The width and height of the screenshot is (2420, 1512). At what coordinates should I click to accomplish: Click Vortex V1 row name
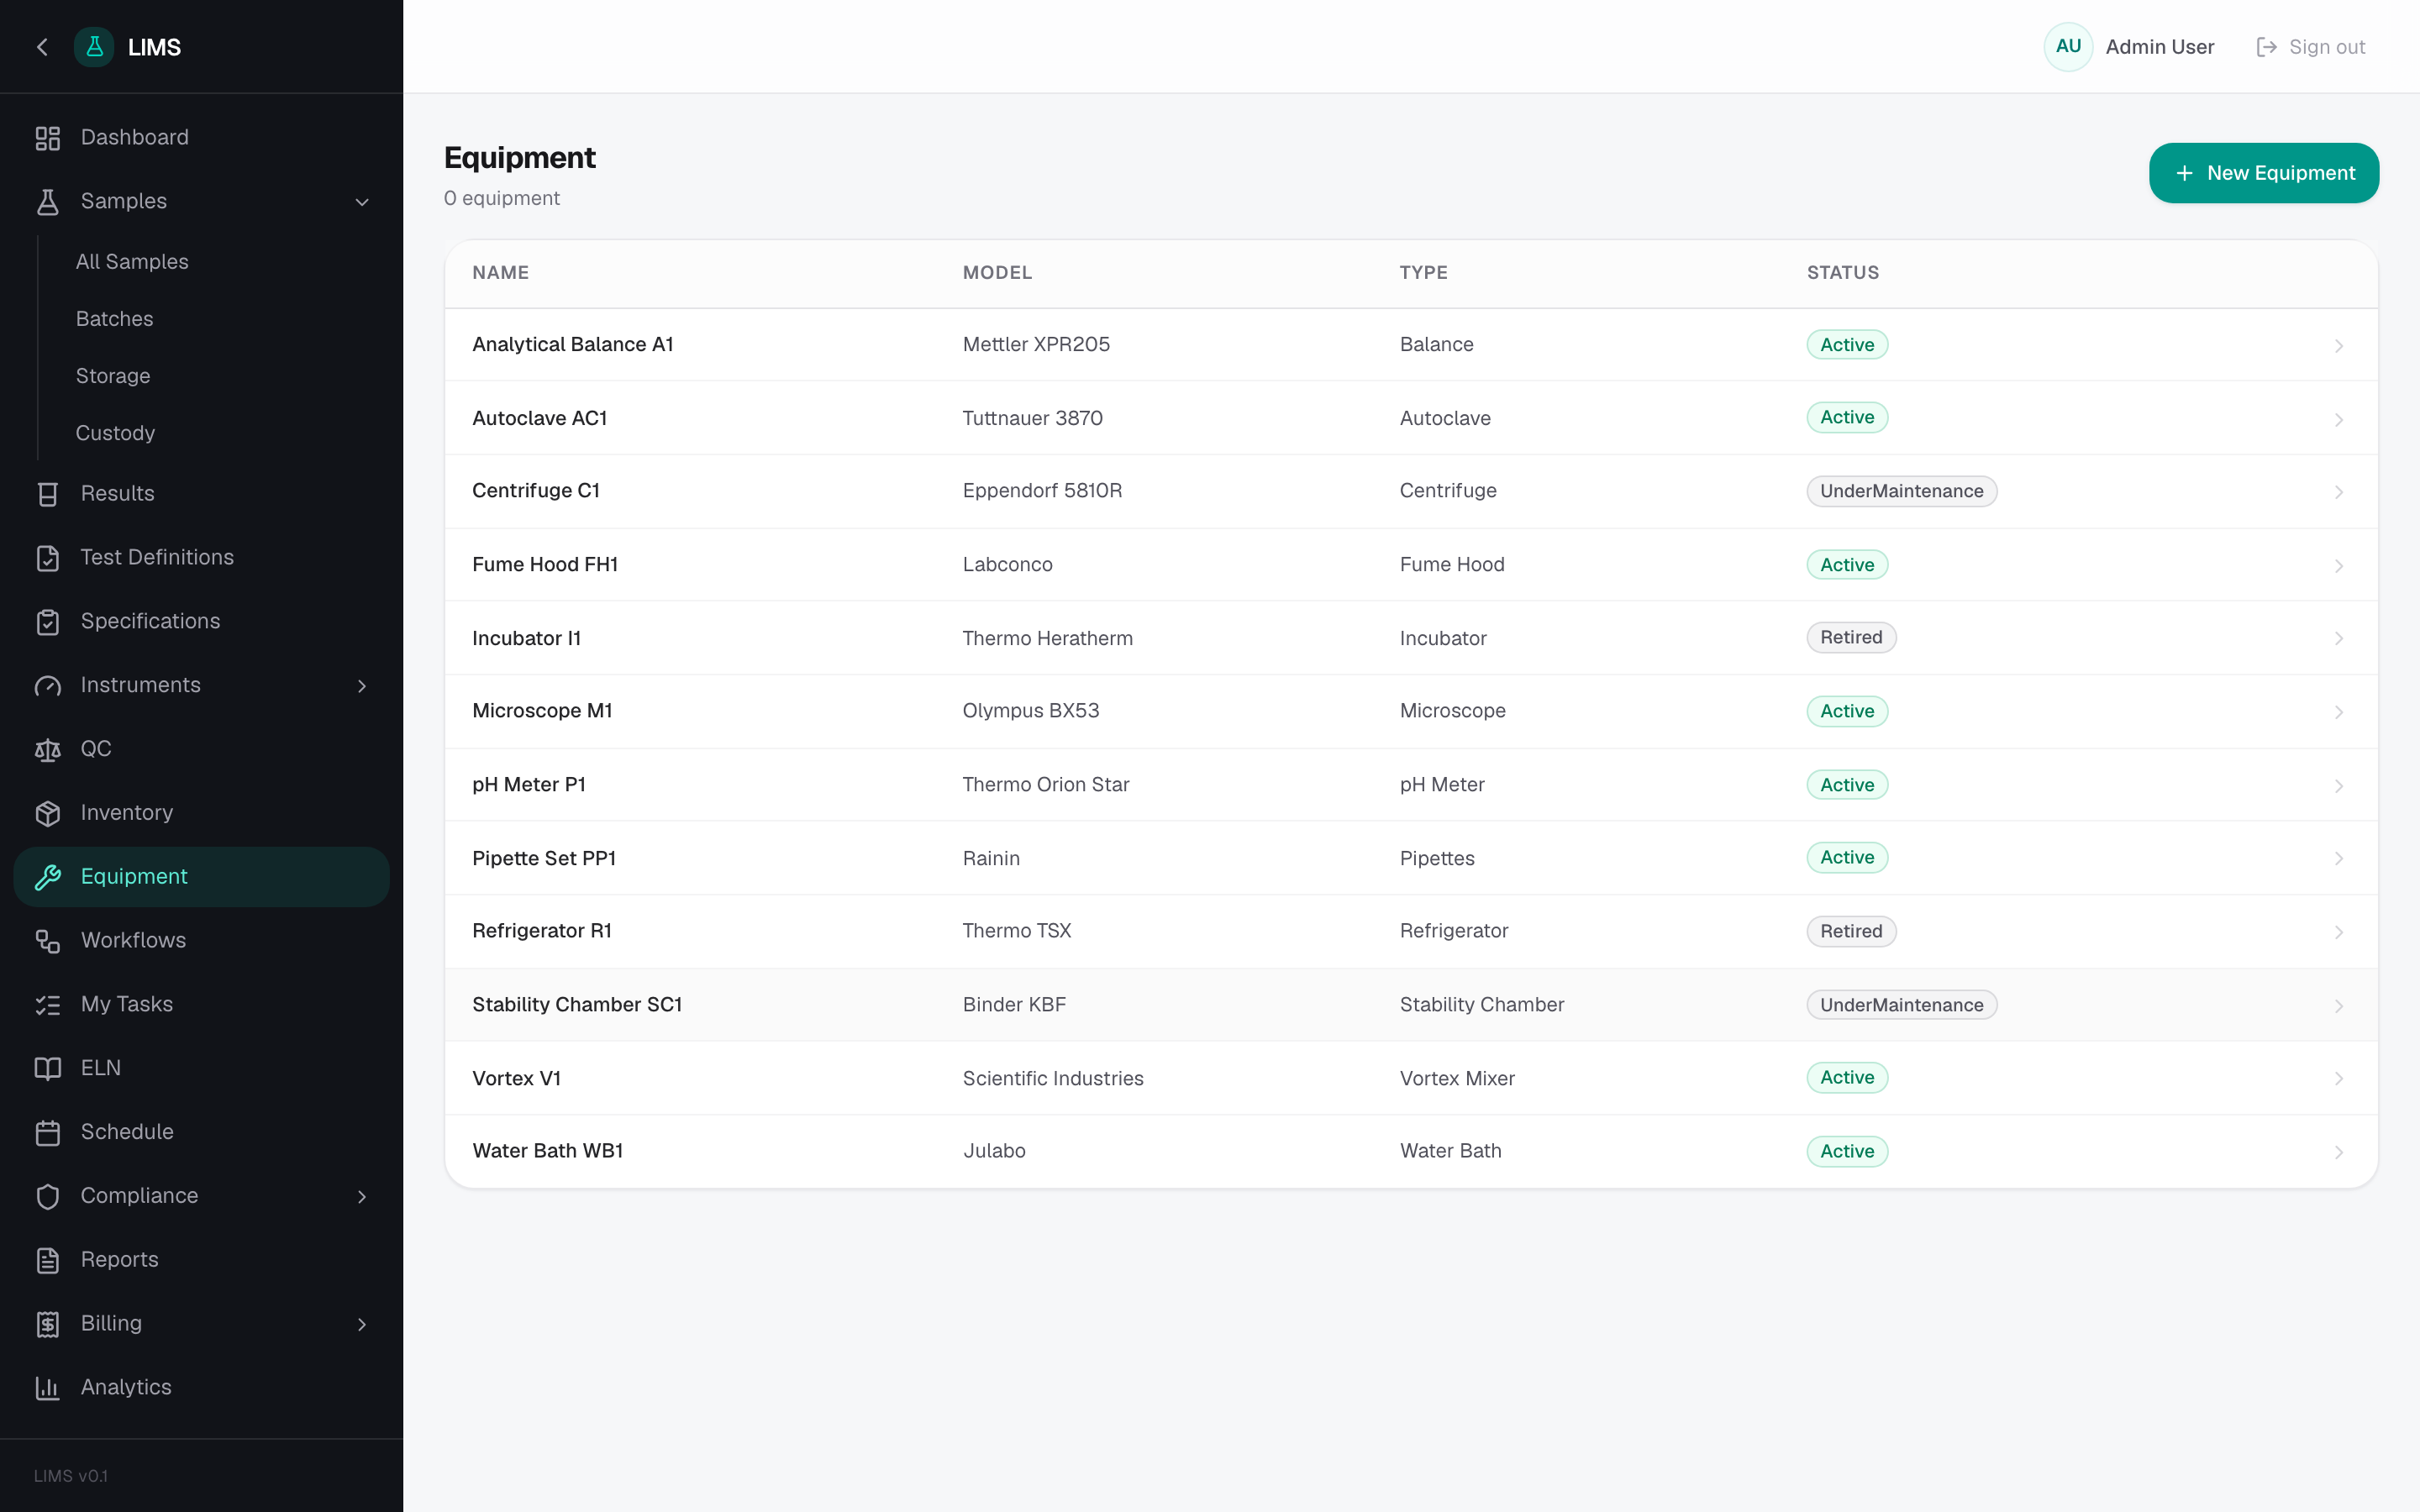516,1078
